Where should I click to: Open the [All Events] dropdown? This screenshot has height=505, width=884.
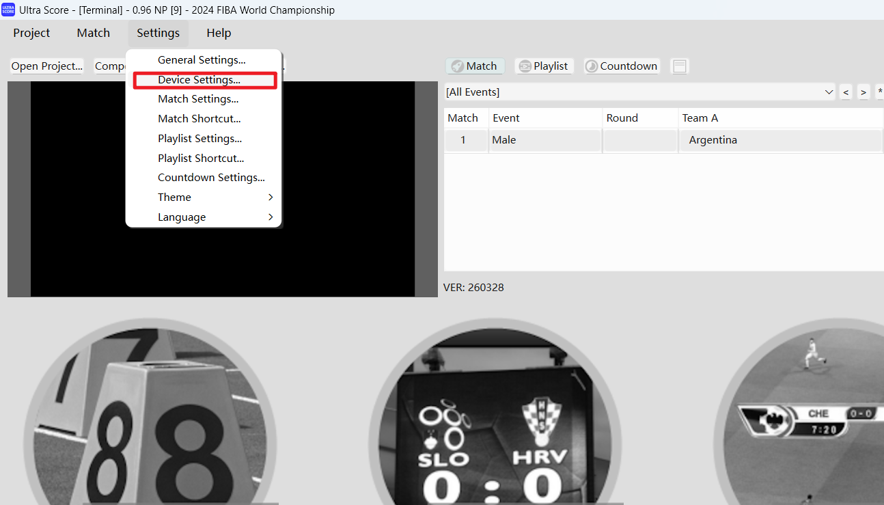coord(640,92)
